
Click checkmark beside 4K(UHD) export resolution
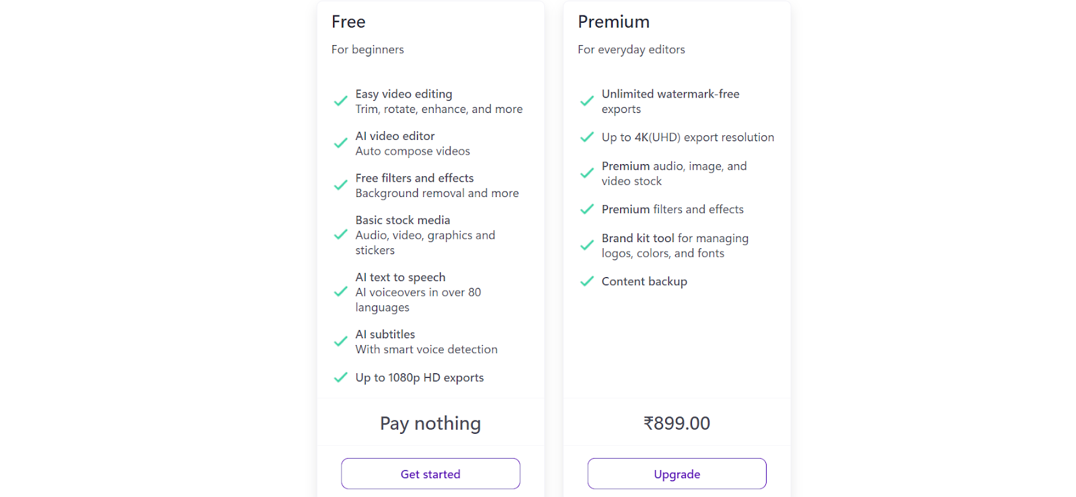point(587,137)
